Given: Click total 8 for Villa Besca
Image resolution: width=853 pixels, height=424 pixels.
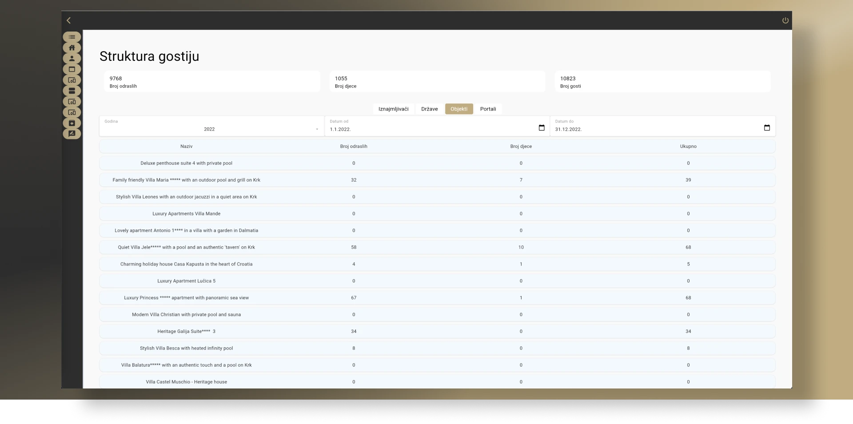Looking at the screenshot, I should (x=688, y=349).
